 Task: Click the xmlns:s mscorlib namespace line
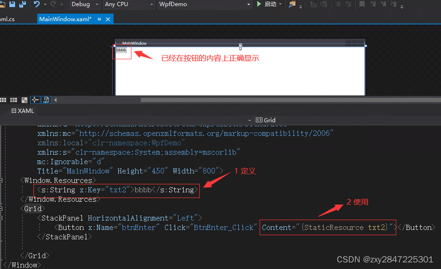pyautogui.click(x=139, y=152)
